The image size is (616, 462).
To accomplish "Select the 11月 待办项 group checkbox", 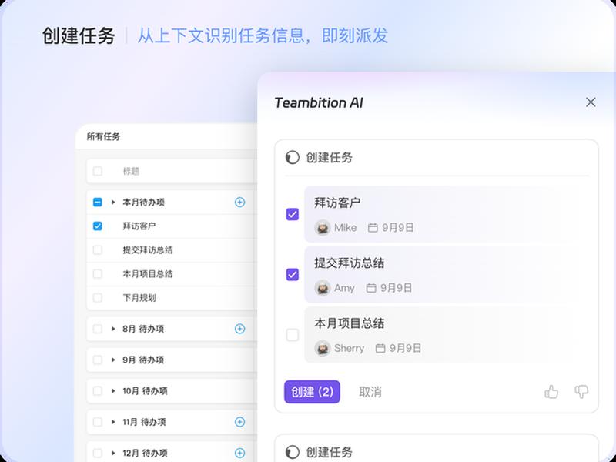I will [98, 421].
